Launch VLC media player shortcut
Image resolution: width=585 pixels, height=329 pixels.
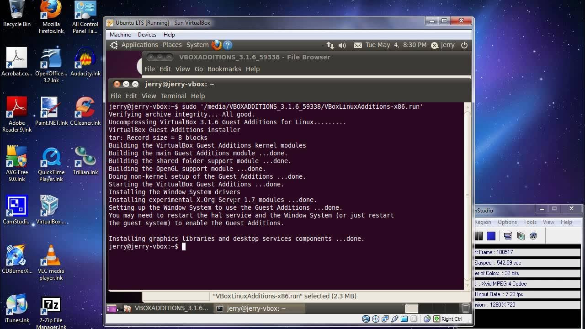click(51, 262)
